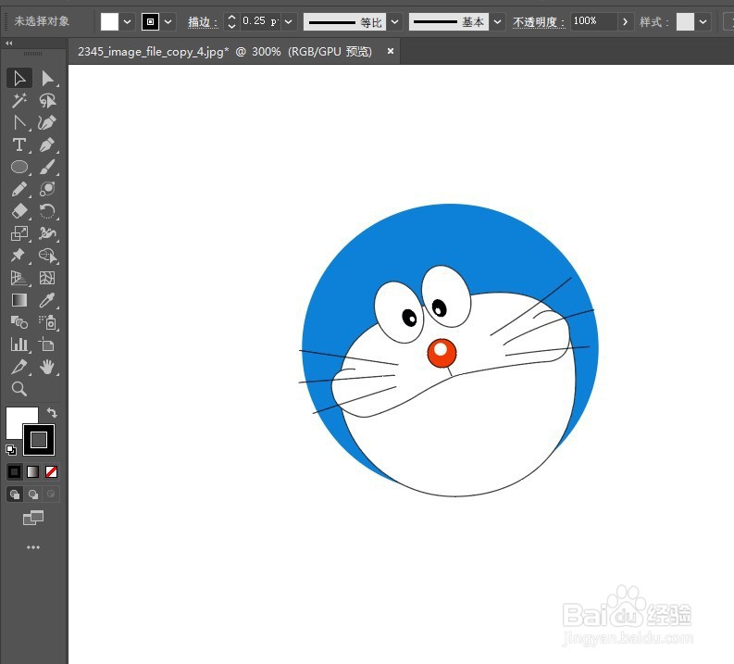Select the Scale tool

point(19,233)
